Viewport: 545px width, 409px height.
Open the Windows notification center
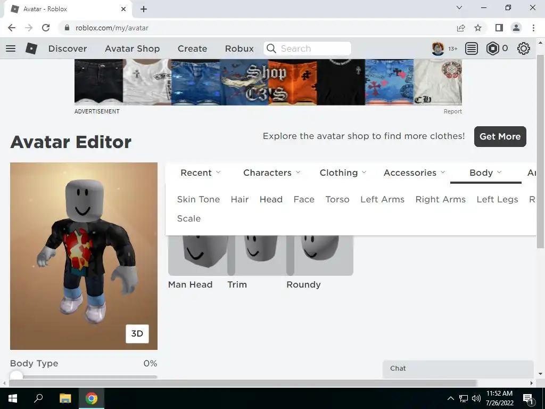point(528,398)
